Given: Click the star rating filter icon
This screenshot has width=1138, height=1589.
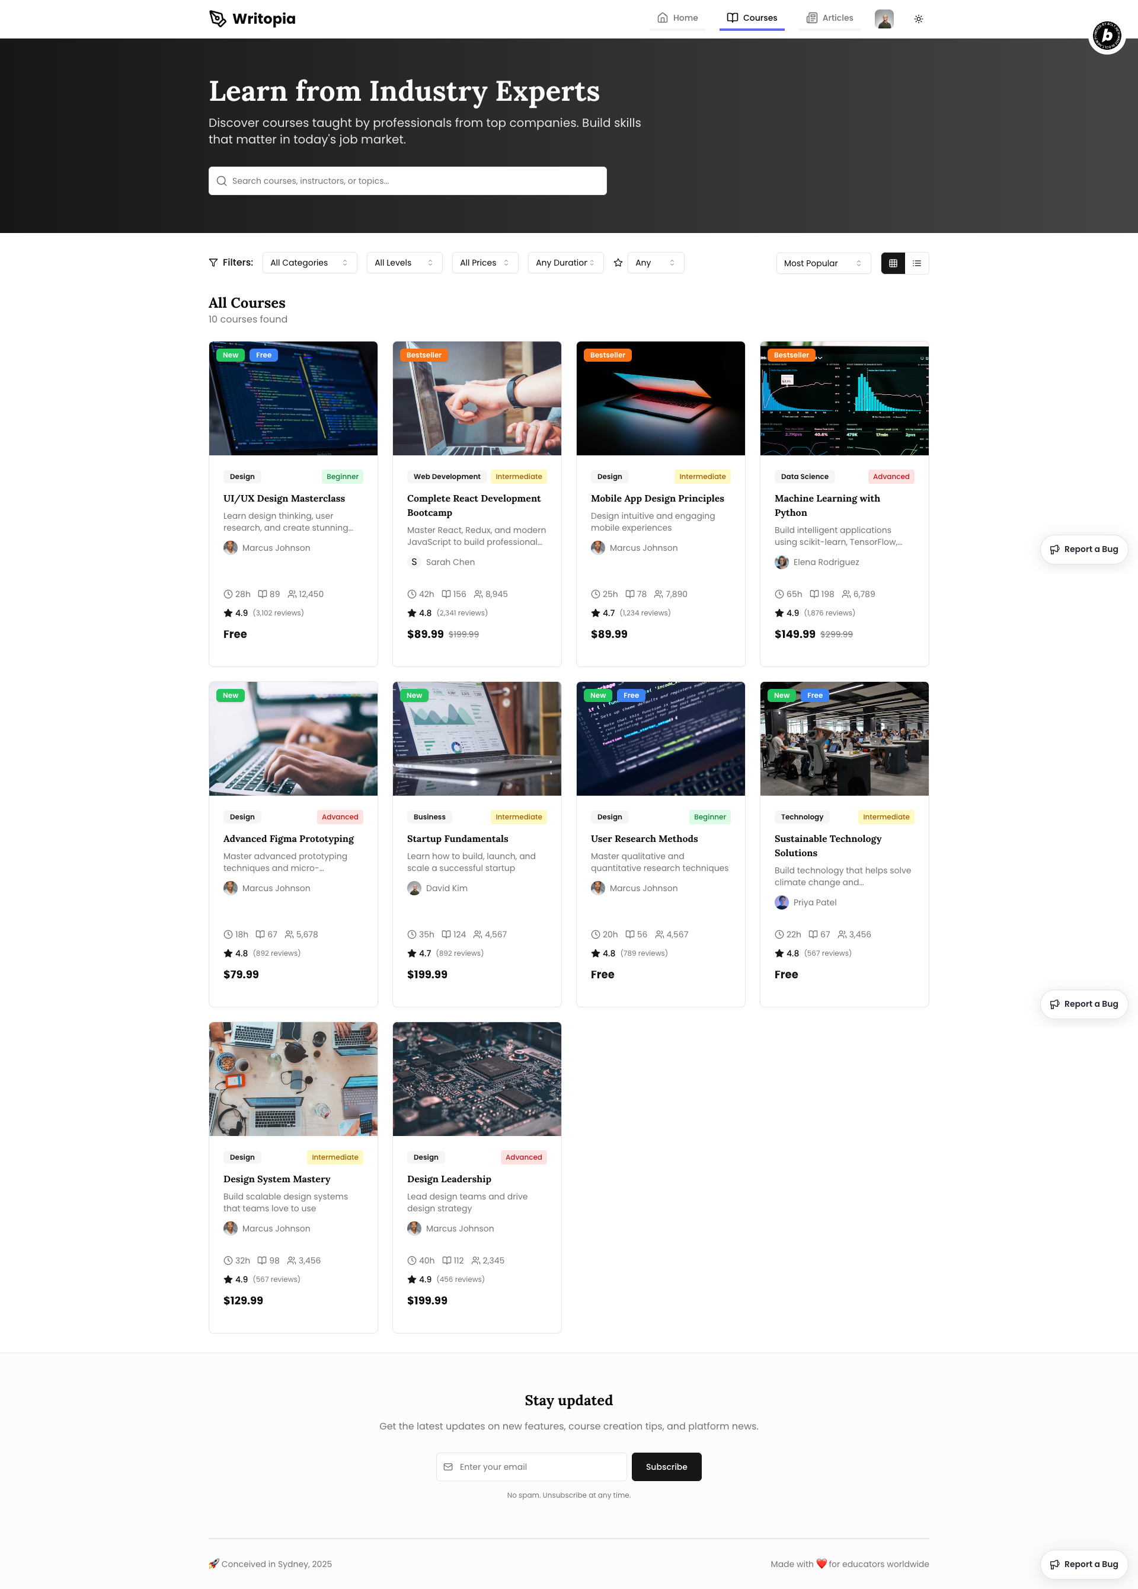Looking at the screenshot, I should pyautogui.click(x=618, y=263).
